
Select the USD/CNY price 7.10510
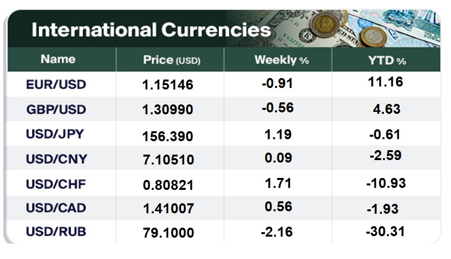coord(168,160)
